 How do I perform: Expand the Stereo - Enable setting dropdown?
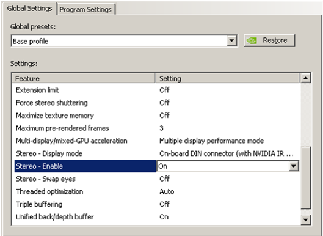[x=293, y=166]
